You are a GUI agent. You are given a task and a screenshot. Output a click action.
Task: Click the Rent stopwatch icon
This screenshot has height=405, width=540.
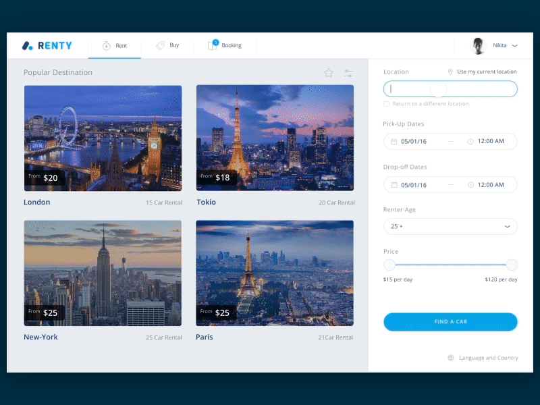(x=107, y=45)
